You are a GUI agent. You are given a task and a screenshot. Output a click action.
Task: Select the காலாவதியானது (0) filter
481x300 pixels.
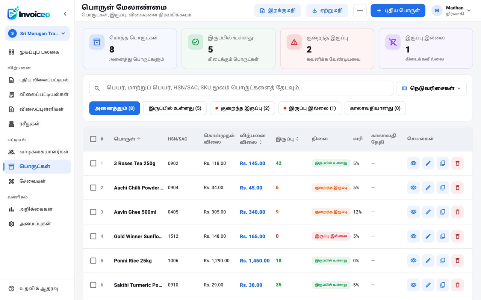coord(375,108)
